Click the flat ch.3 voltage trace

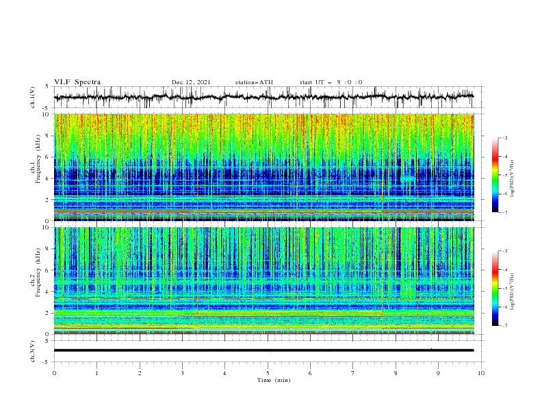263,351
